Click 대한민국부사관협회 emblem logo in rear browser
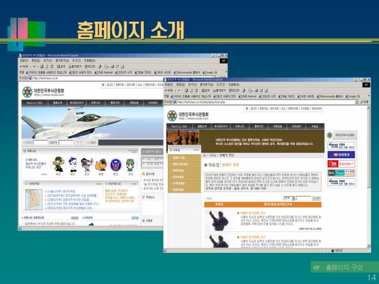Viewport: 379px width, 284px height. click(x=27, y=92)
